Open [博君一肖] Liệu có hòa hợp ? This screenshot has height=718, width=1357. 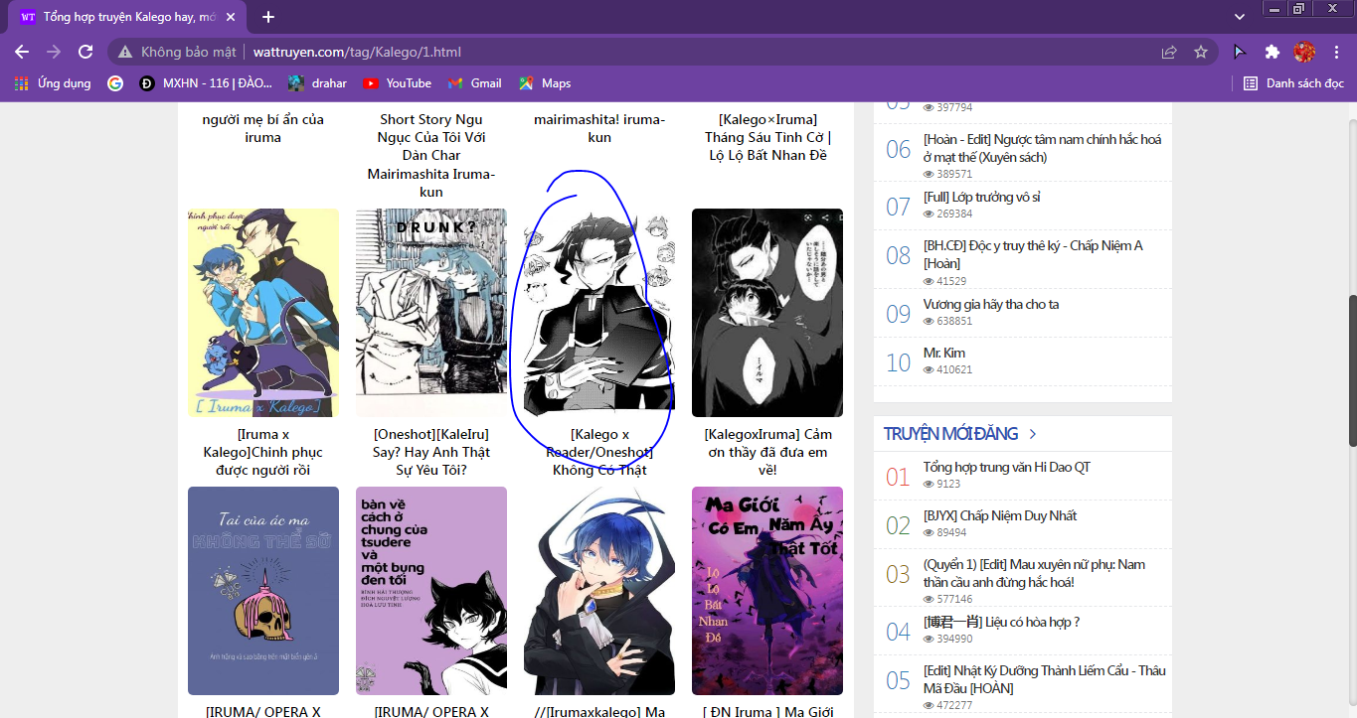(x=1001, y=622)
